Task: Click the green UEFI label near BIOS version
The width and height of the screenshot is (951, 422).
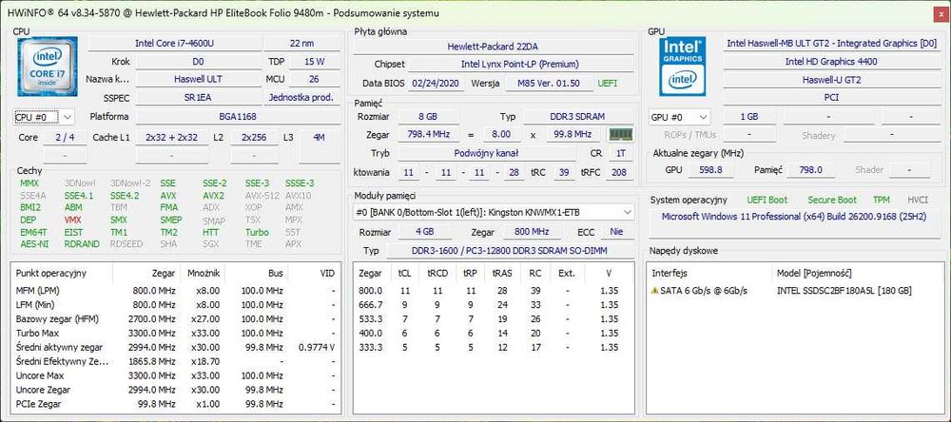Action: click(x=607, y=83)
